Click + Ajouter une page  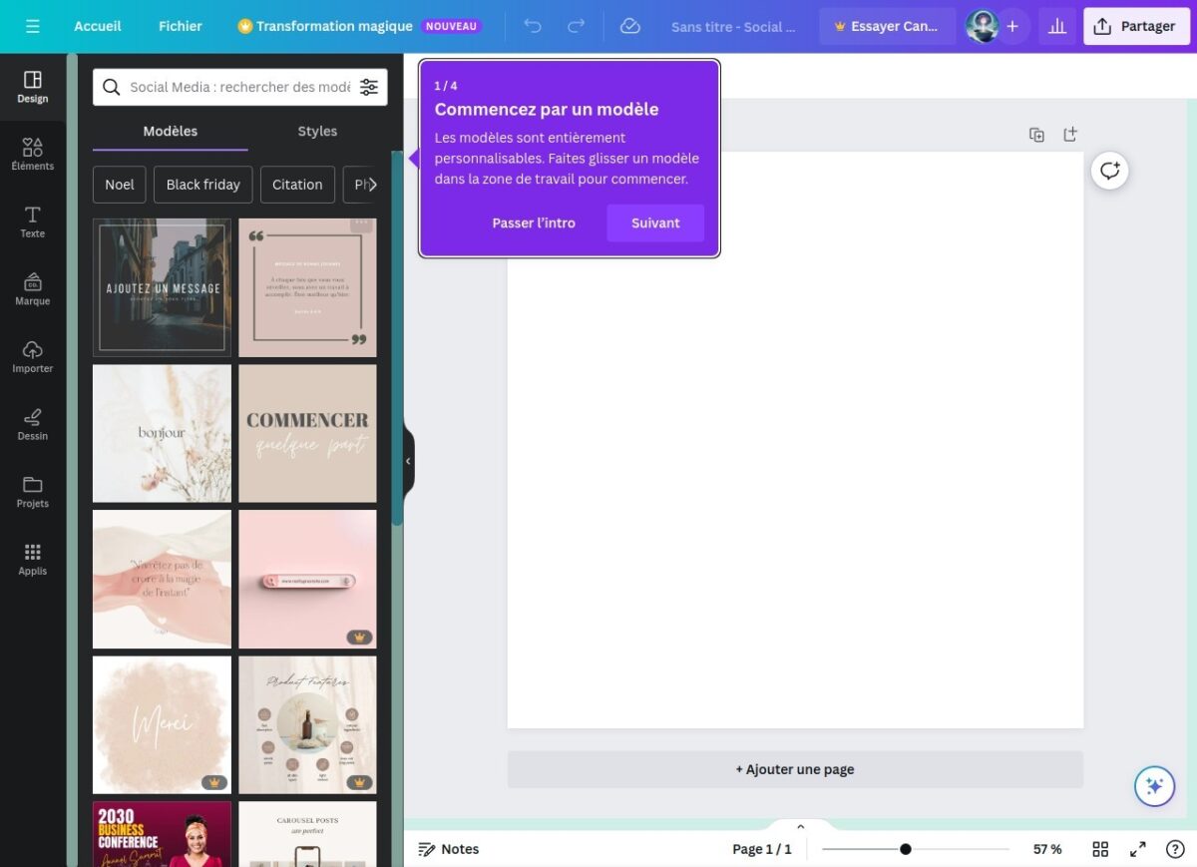[795, 769]
